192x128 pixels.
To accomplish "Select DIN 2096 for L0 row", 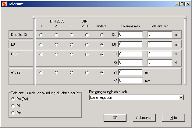I will pos(87,44).
